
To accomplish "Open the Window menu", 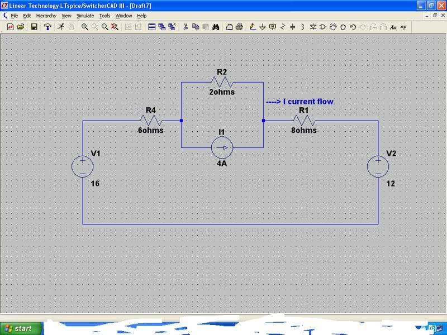I will coord(123,16).
